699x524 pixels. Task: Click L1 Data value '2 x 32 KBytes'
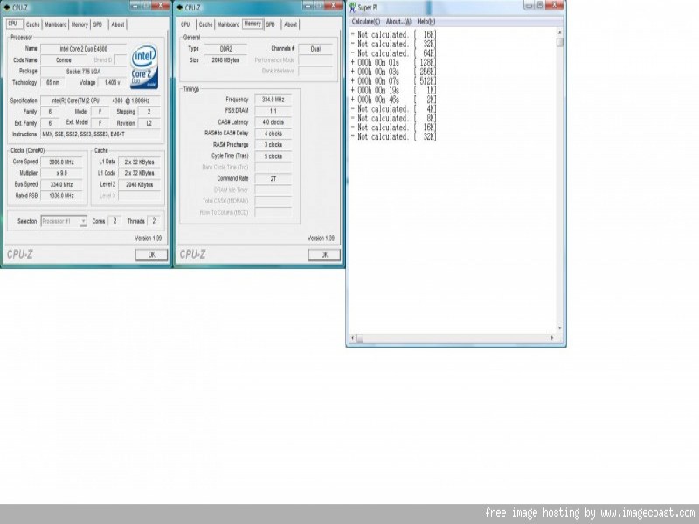click(x=140, y=162)
